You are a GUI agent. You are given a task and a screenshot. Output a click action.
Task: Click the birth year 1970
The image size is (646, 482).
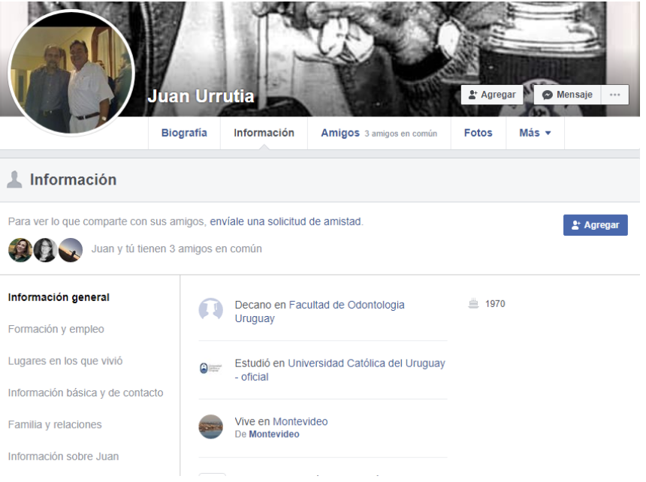pyautogui.click(x=495, y=304)
